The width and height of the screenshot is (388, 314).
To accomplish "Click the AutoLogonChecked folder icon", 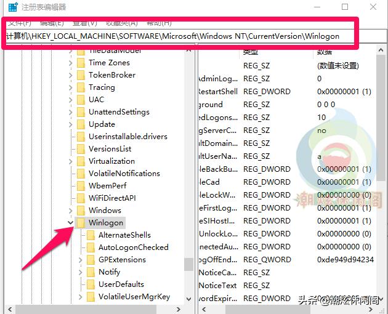I will click(91, 247).
